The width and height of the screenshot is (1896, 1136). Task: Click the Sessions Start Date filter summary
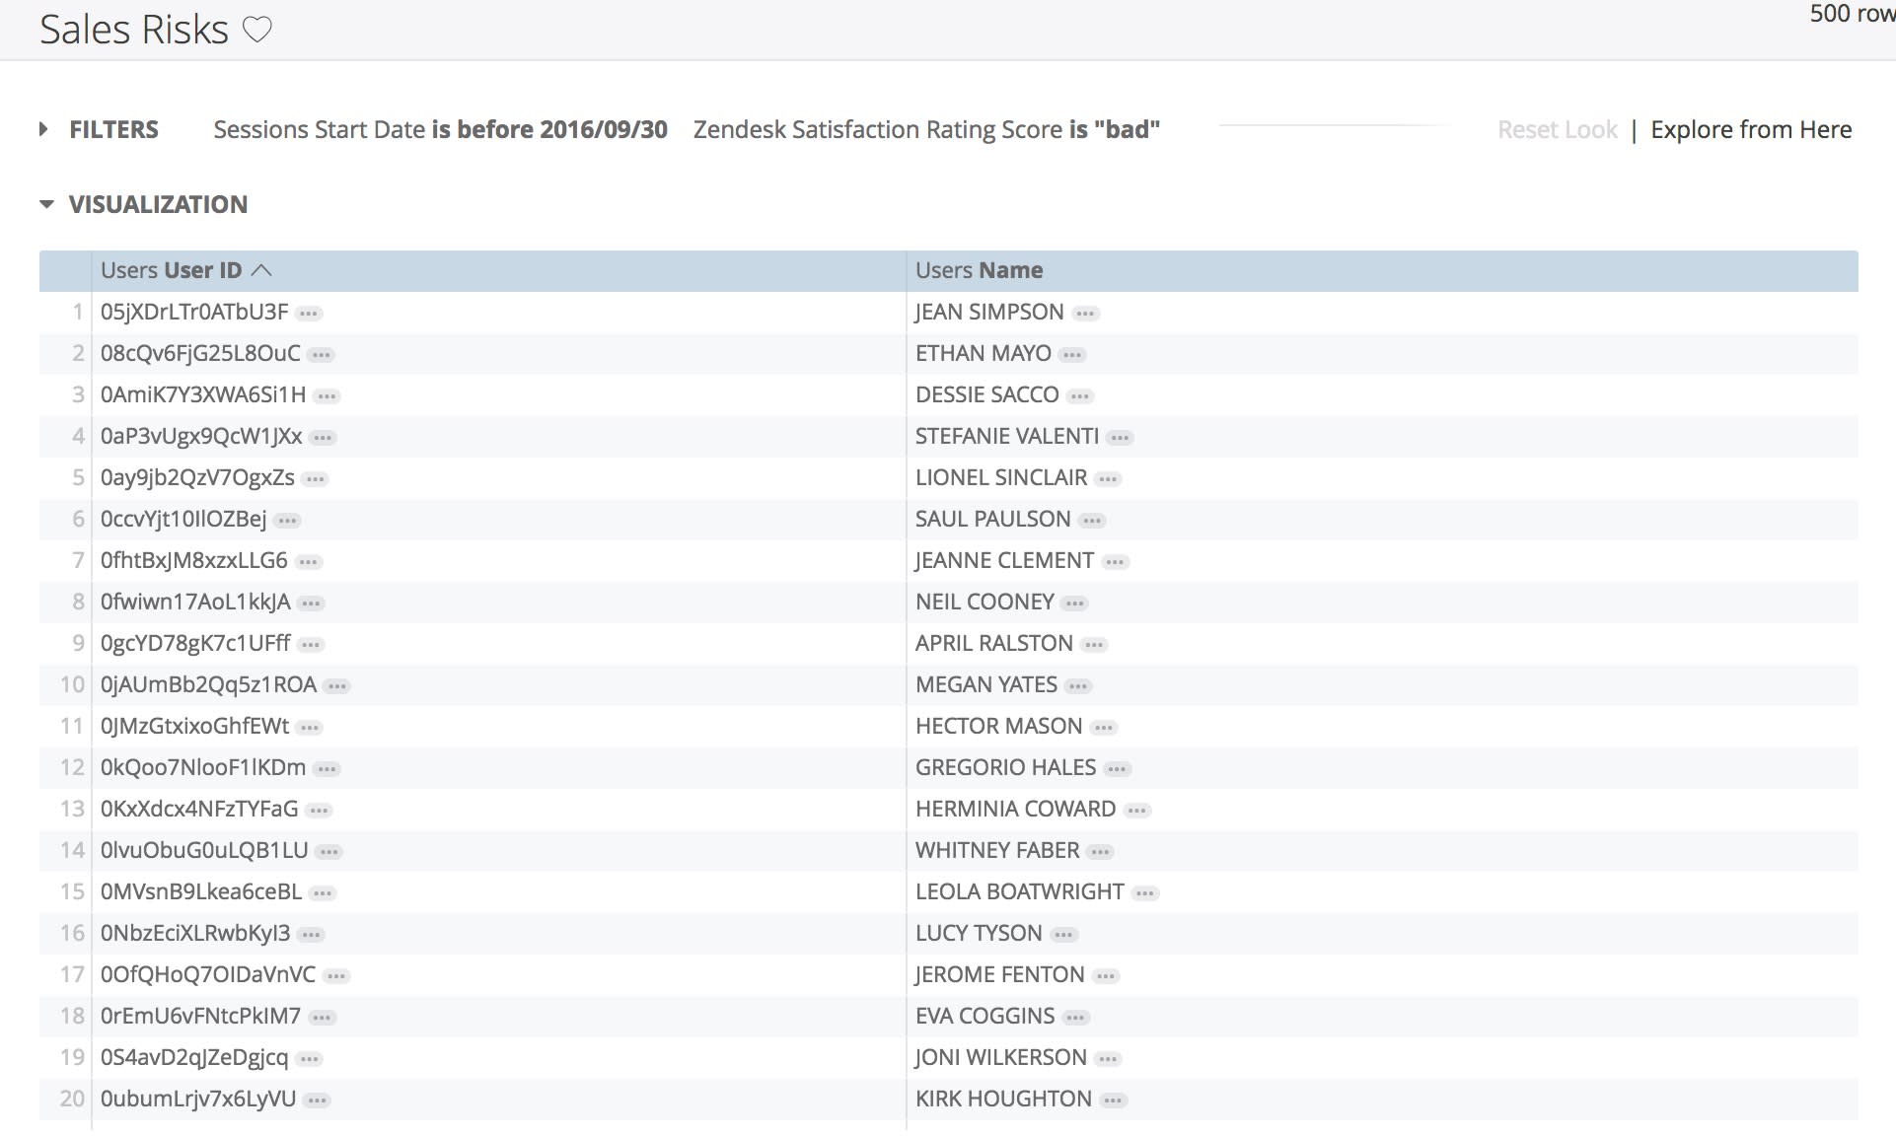point(440,129)
